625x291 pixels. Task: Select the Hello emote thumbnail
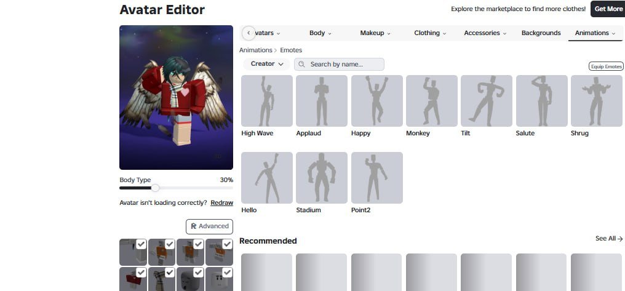coord(266,178)
